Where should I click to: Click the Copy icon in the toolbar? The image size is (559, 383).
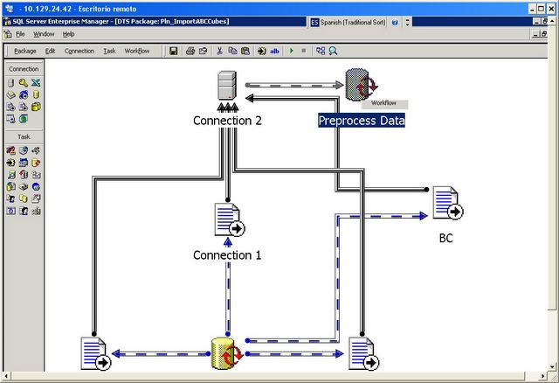(232, 51)
